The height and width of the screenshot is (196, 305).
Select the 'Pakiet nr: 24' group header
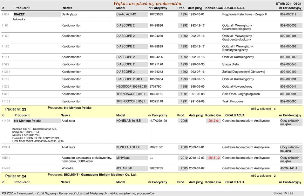point(16,176)
